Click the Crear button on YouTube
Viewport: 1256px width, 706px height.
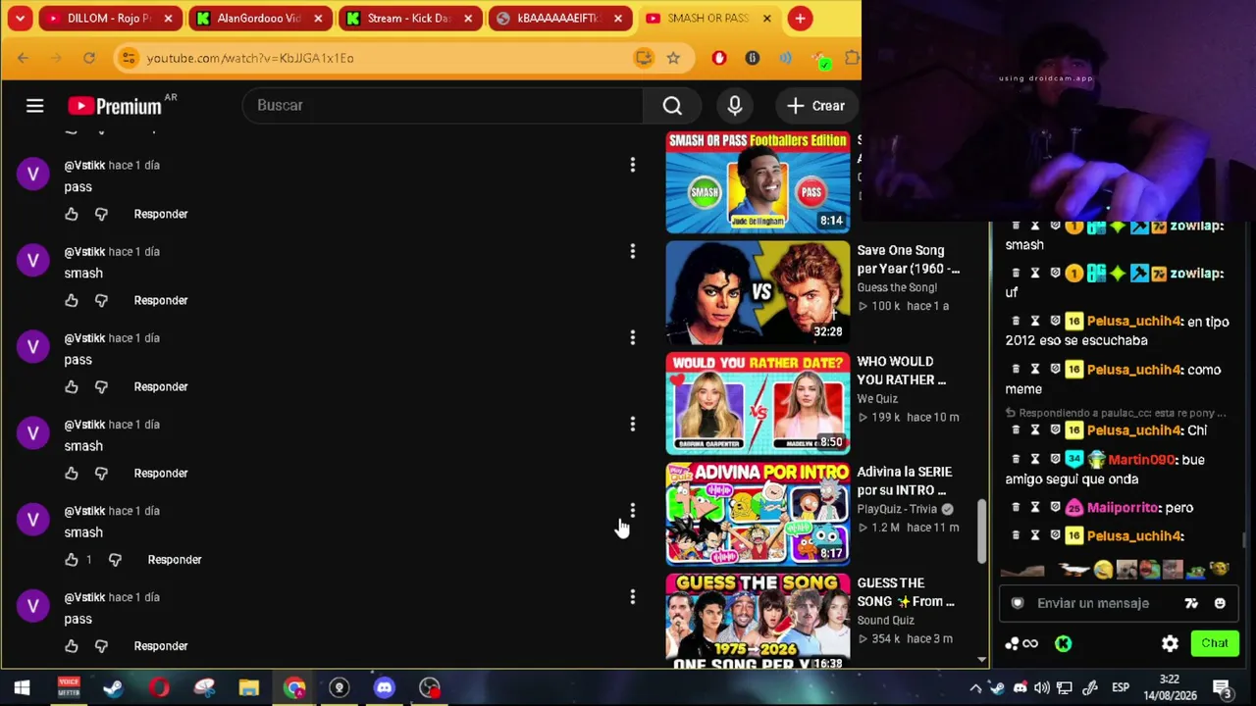coord(816,106)
